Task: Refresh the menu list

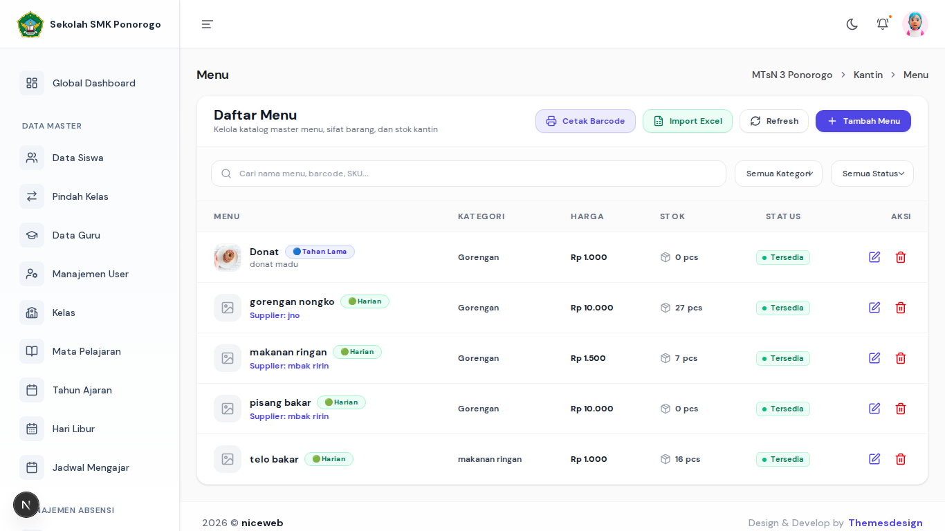Action: coord(774,121)
